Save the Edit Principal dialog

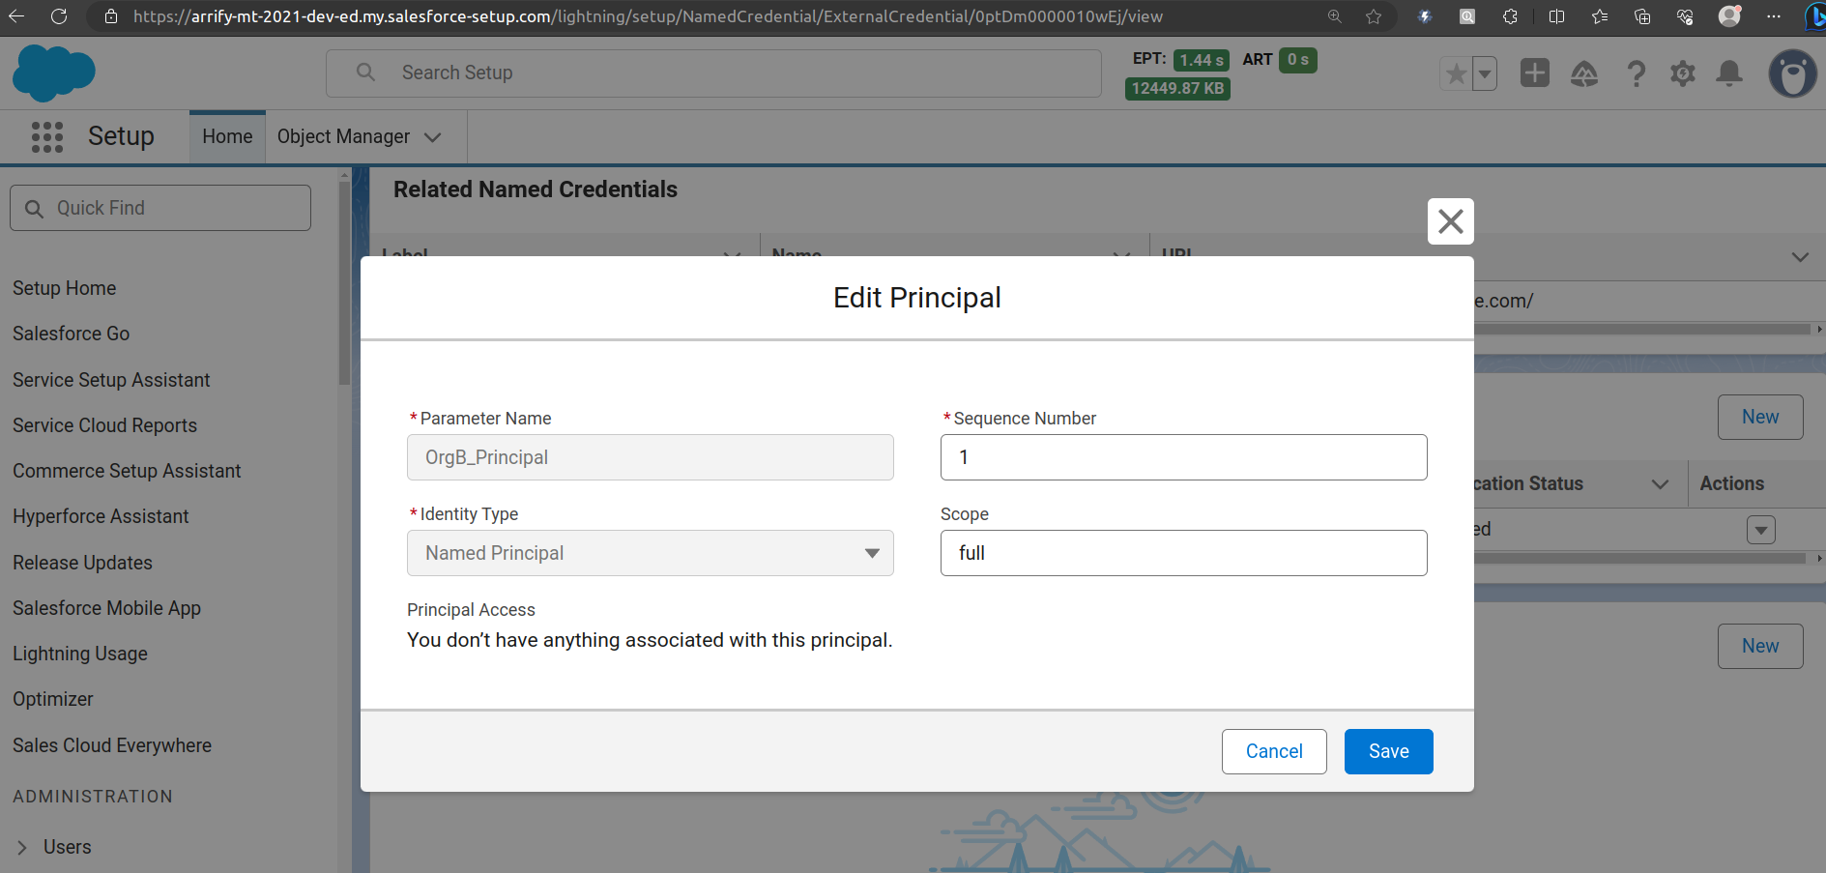pyautogui.click(x=1388, y=751)
